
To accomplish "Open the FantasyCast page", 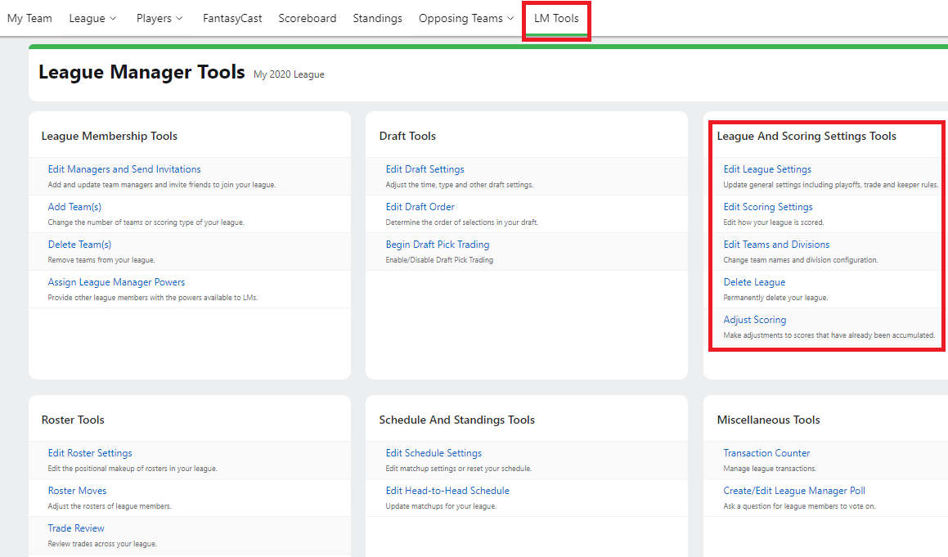I will click(x=232, y=19).
